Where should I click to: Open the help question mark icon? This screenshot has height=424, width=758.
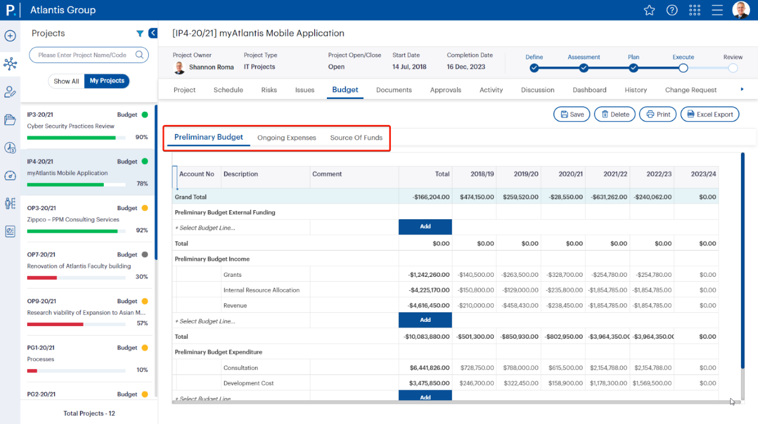pyautogui.click(x=672, y=10)
